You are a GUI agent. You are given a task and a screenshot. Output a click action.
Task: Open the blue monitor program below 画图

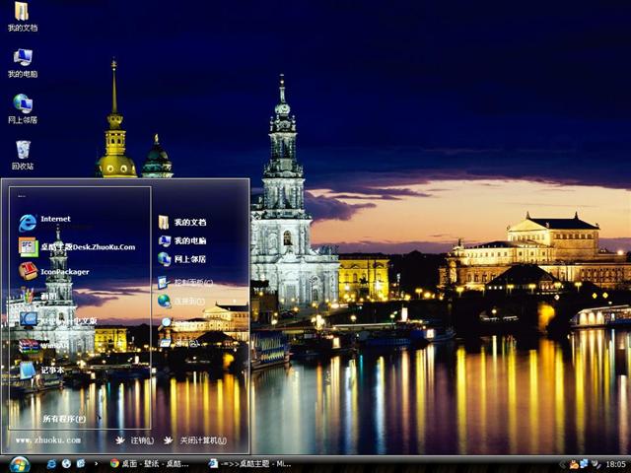pyautogui.click(x=57, y=320)
